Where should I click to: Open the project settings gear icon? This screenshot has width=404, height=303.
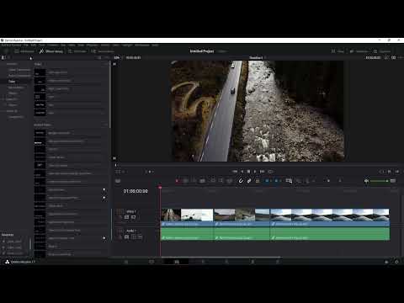click(x=396, y=262)
